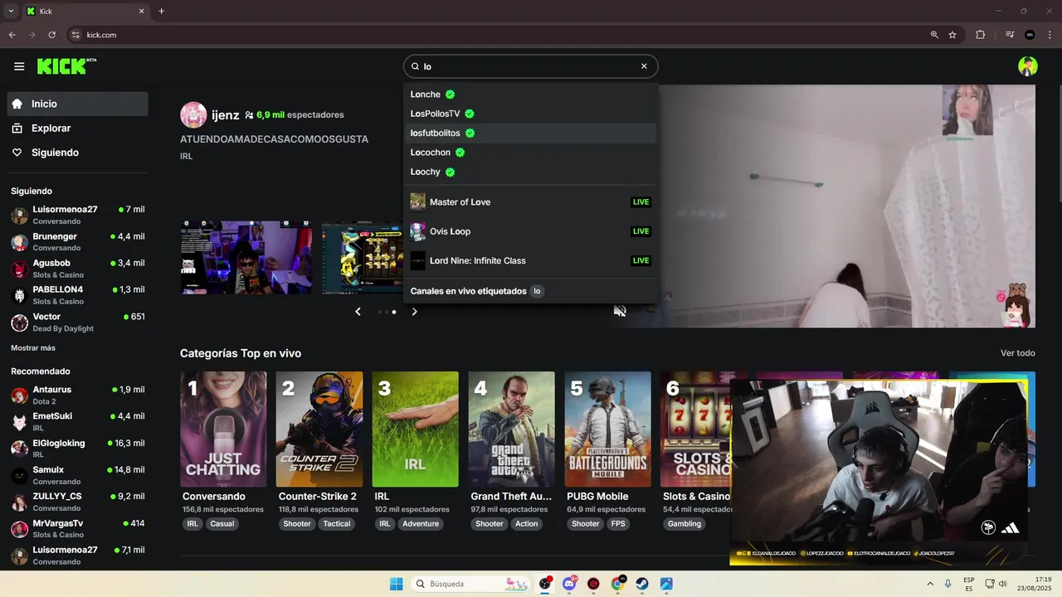Screen dimensions: 1062x597
Task: Open the first featured stream thumbnail
Action: click(246, 257)
